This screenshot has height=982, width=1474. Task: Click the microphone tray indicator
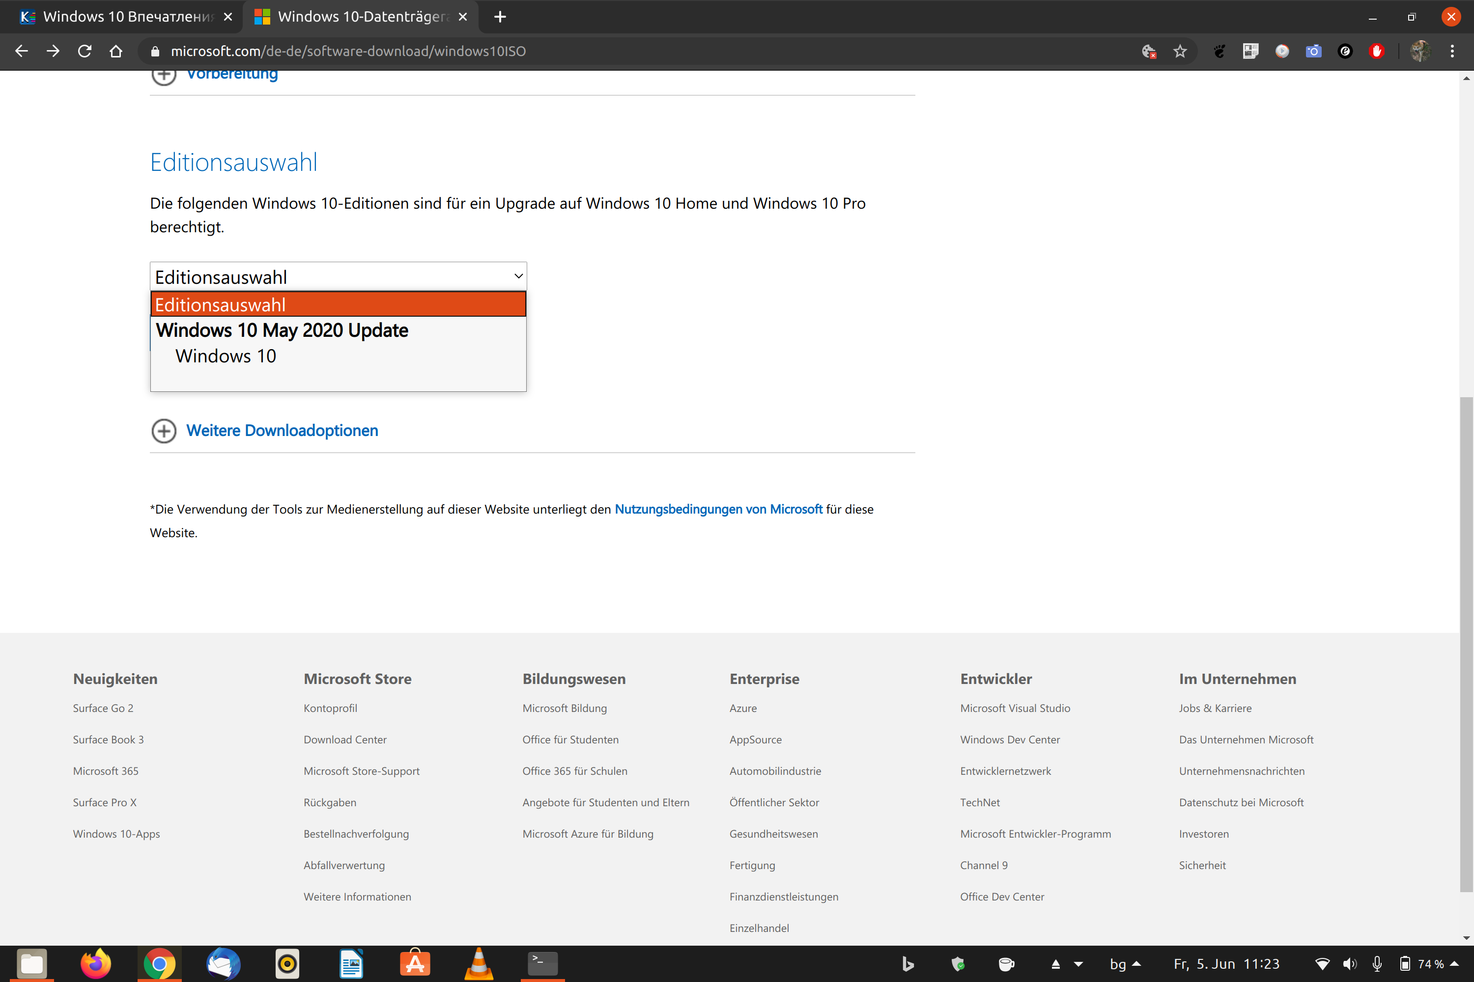[x=1378, y=964]
